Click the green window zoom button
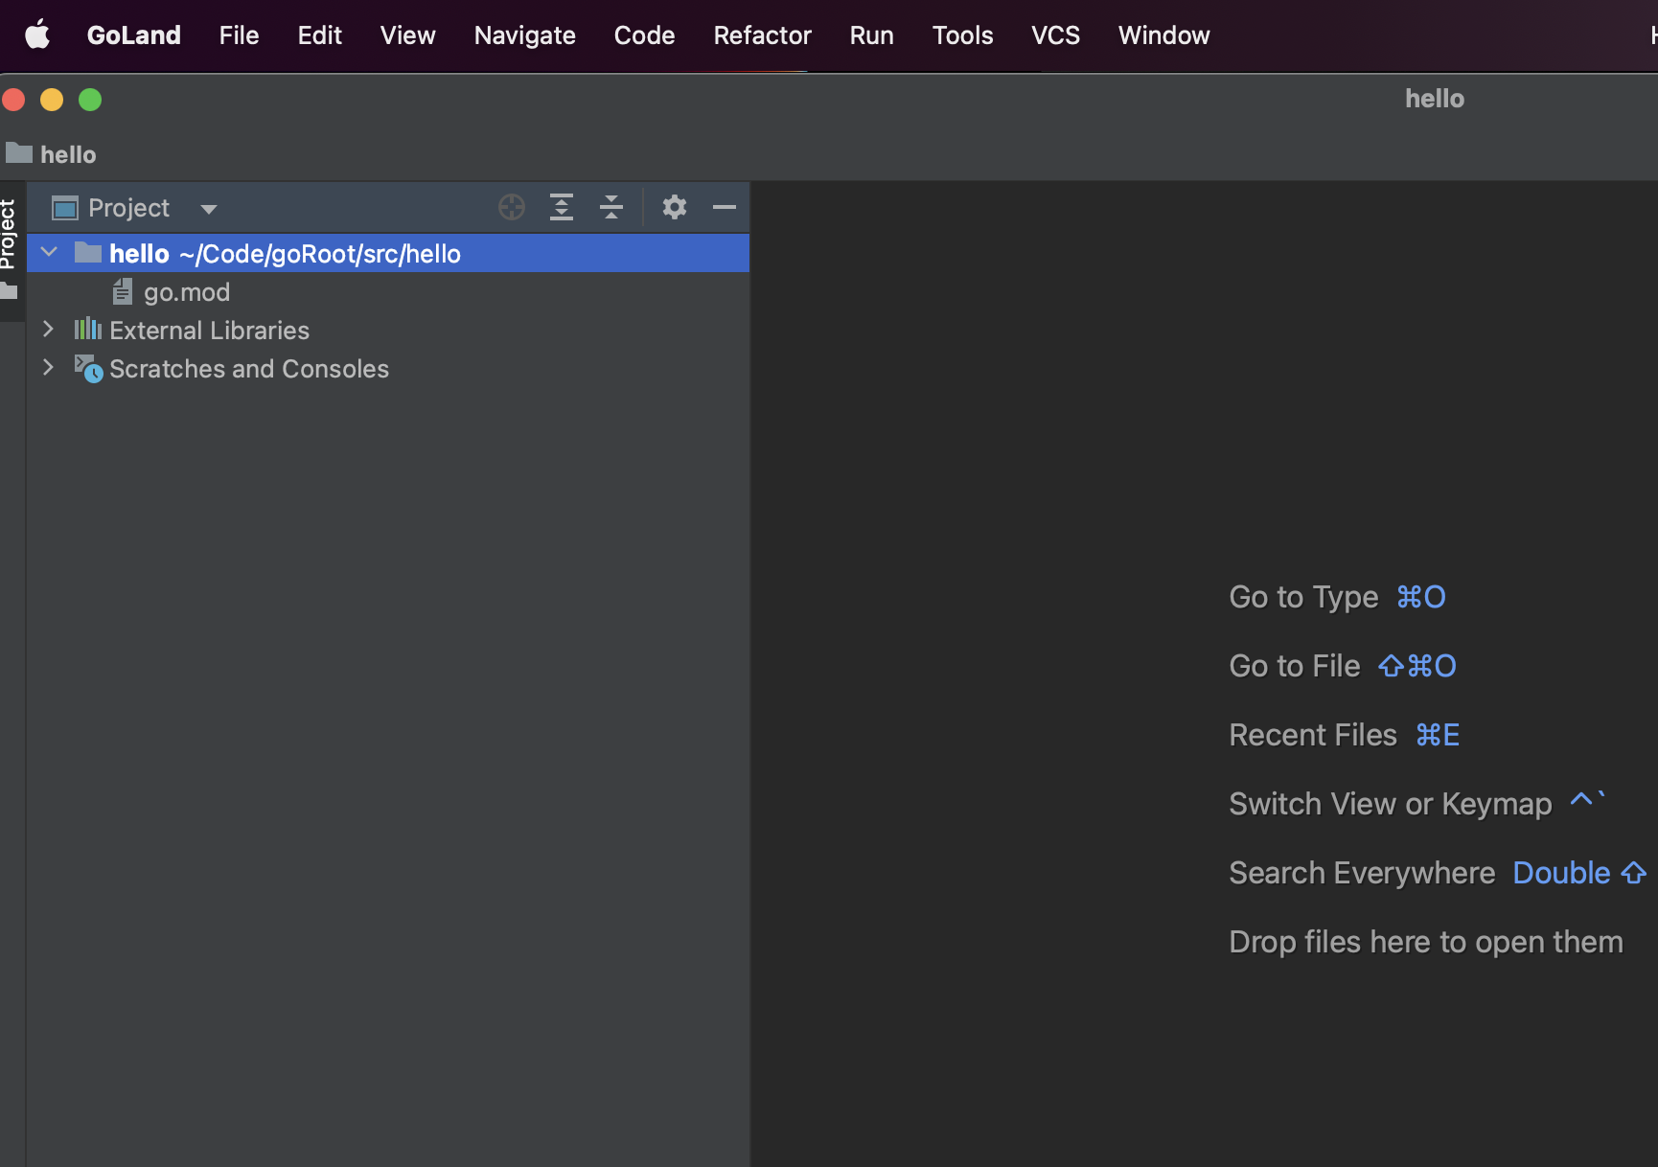Image resolution: width=1658 pixels, height=1167 pixels. tap(90, 100)
